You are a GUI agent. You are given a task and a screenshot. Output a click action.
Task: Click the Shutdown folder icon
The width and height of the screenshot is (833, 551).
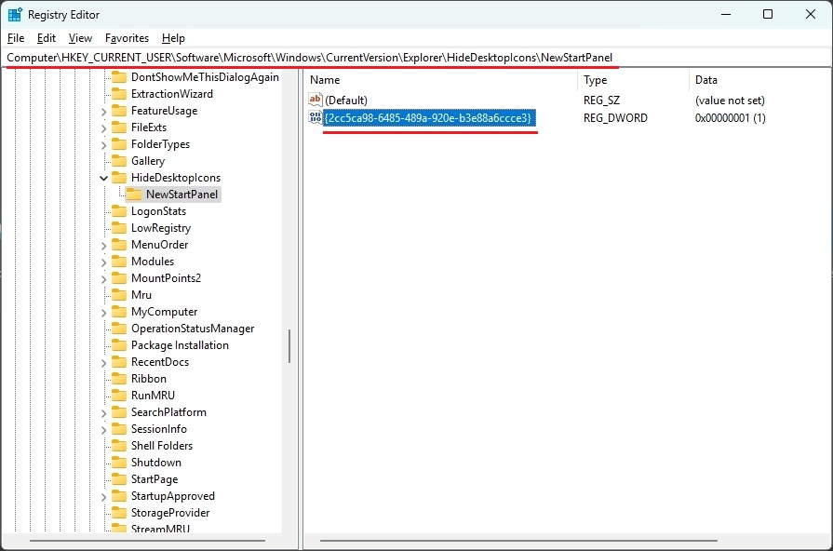[x=119, y=463]
